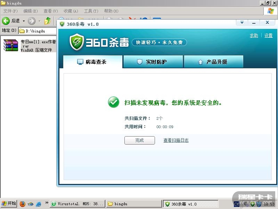Click the grey Forward arrow in Explorer

point(32,21)
